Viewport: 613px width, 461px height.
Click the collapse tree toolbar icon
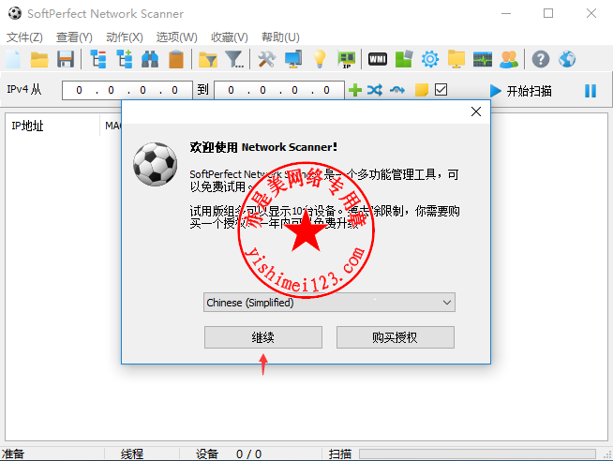(97, 59)
